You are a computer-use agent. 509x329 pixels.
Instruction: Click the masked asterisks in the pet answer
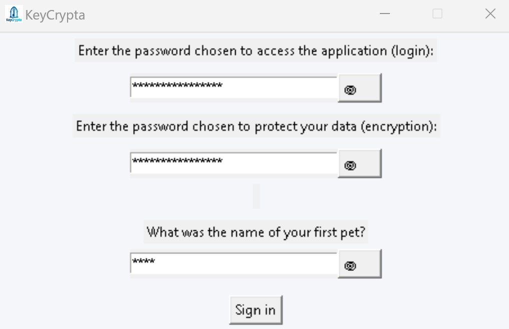[x=144, y=261]
